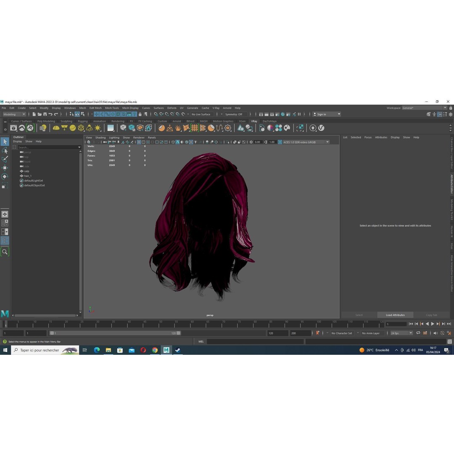Select the salp node in the Outliner
The image size is (454, 454).
(x=26, y=171)
